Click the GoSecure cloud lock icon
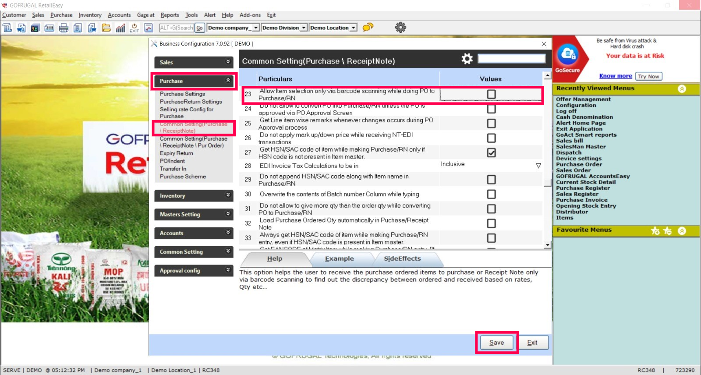The width and height of the screenshot is (701, 375). [x=568, y=55]
